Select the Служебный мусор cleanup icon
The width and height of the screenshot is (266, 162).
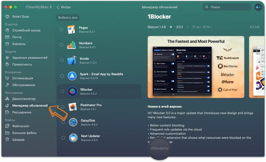pos(7,30)
